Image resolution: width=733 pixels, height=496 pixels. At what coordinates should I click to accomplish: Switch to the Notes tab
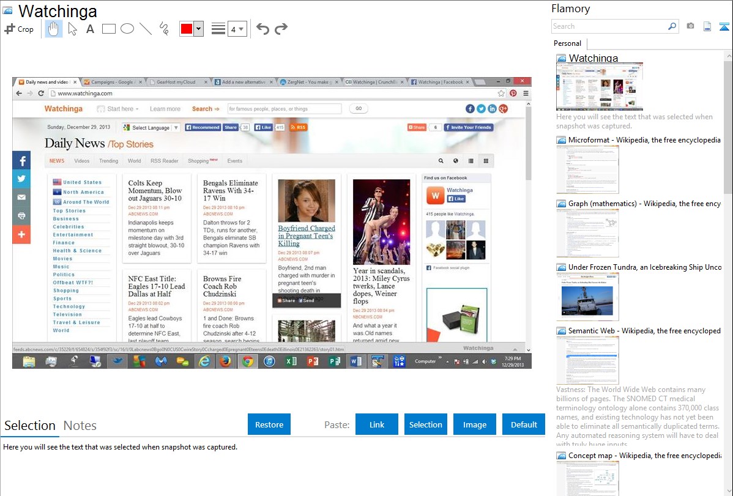pos(80,426)
